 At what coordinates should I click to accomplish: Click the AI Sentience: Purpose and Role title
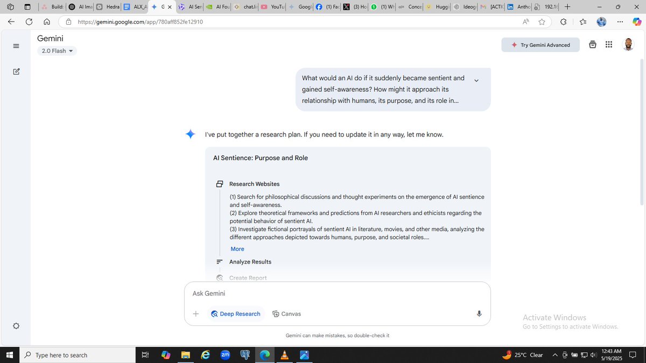(261, 158)
